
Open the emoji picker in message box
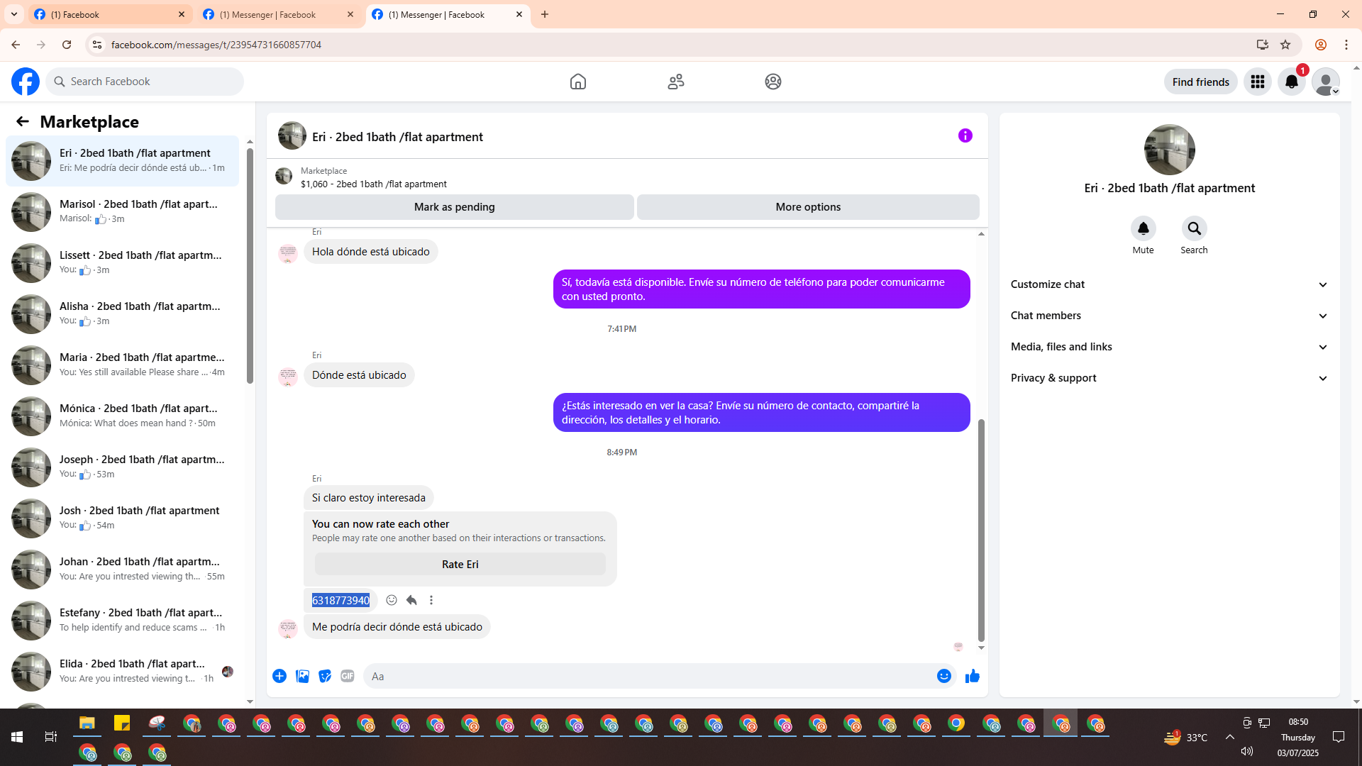[943, 676]
